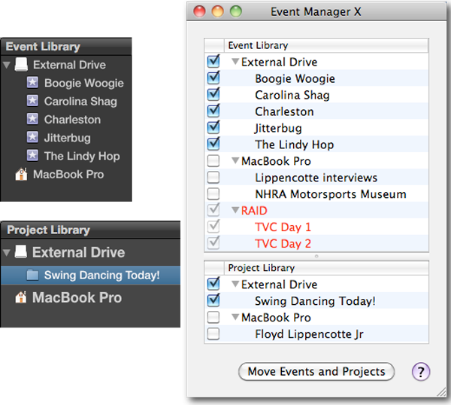
Task: Select NHRA Motorsports Museum row text
Action: point(331,194)
